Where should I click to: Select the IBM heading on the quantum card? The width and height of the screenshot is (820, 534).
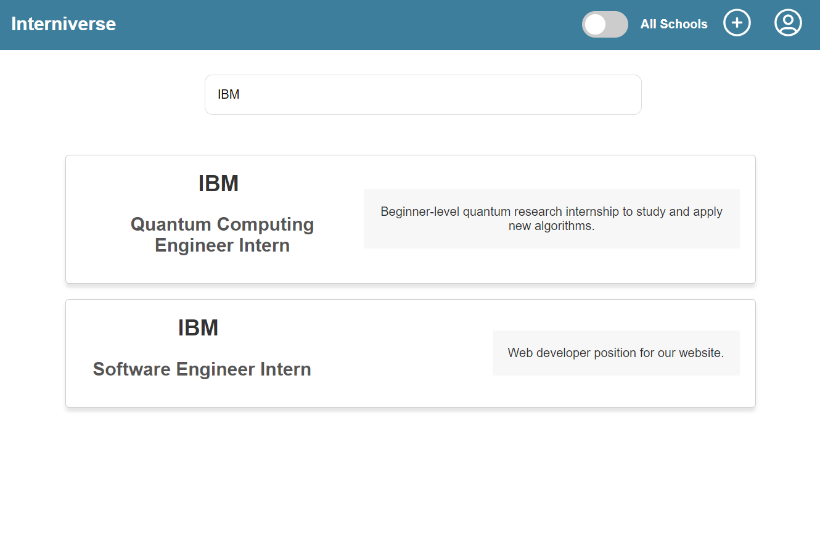(218, 184)
